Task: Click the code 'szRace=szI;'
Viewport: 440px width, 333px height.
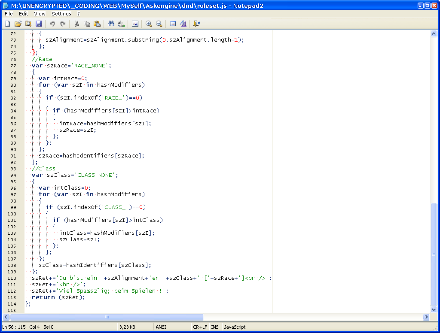Action: click(78, 130)
